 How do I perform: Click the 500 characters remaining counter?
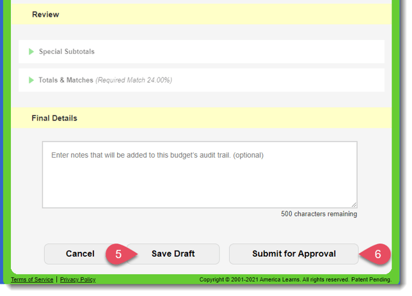point(319,214)
